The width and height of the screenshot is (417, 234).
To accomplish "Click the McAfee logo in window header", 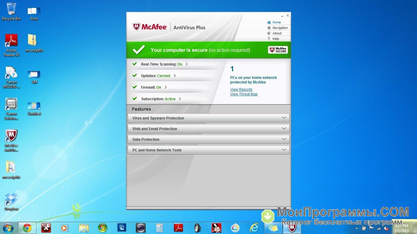I will coord(150,27).
